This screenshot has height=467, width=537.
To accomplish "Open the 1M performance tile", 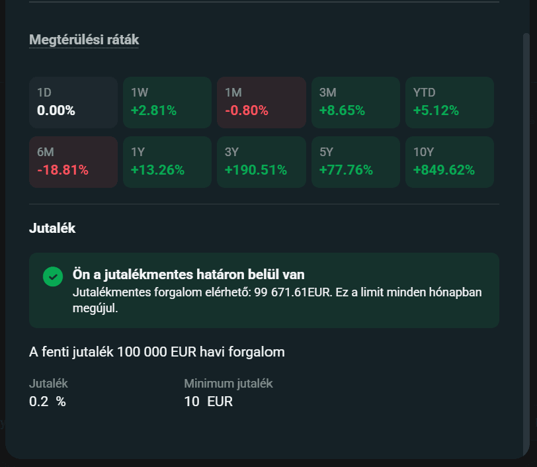I will 261,102.
